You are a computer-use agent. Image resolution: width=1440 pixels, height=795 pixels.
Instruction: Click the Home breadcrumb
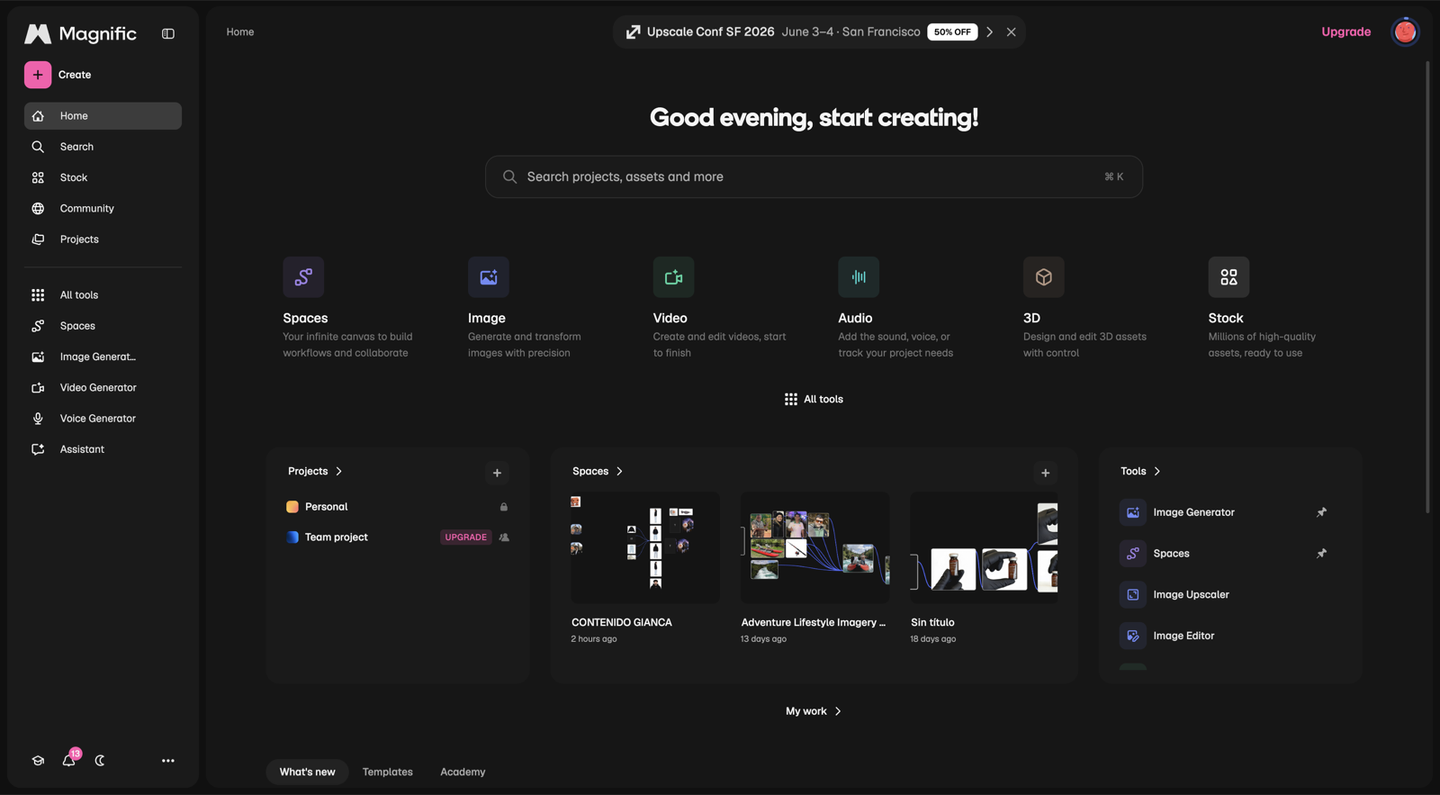click(x=240, y=32)
